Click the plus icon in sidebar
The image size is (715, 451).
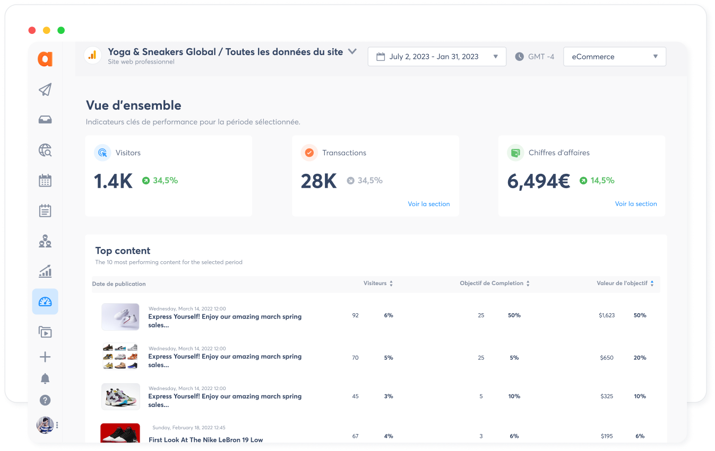45,357
